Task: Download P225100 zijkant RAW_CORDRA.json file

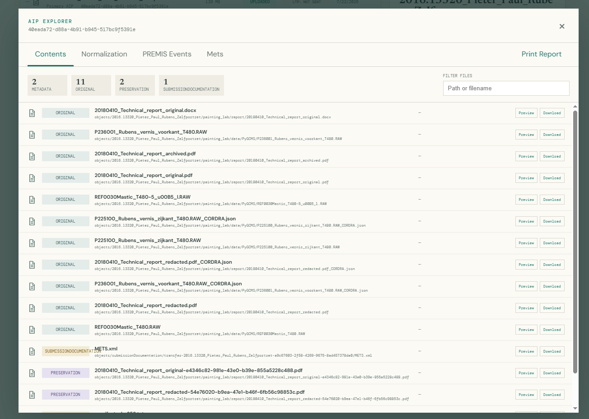Action: click(552, 221)
